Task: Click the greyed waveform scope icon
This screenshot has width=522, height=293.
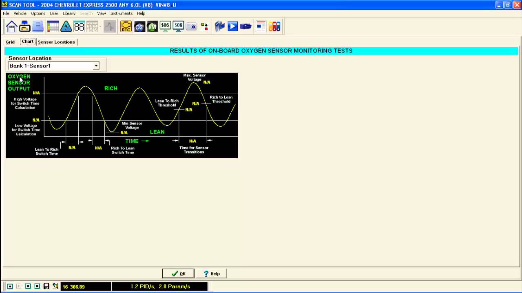Action: click(x=109, y=27)
